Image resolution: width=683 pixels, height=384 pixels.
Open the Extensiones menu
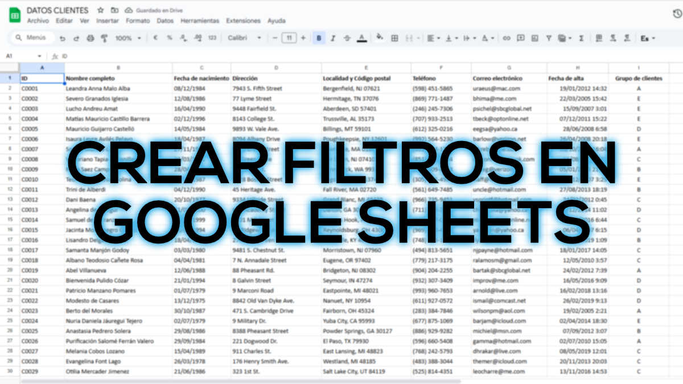[x=244, y=20]
